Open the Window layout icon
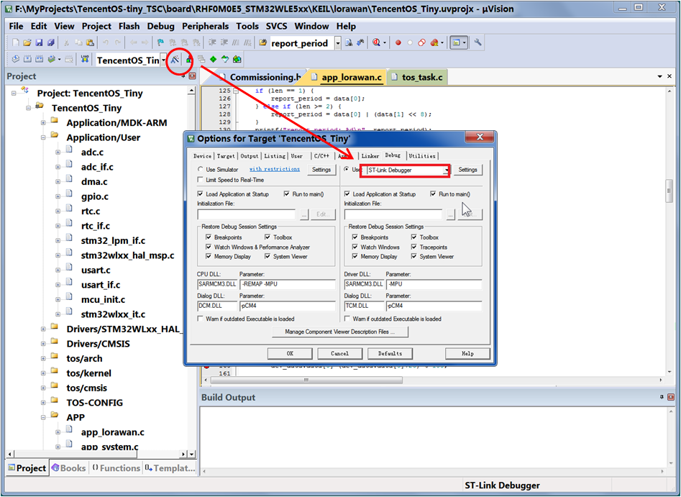681x497 pixels. pyautogui.click(x=457, y=42)
